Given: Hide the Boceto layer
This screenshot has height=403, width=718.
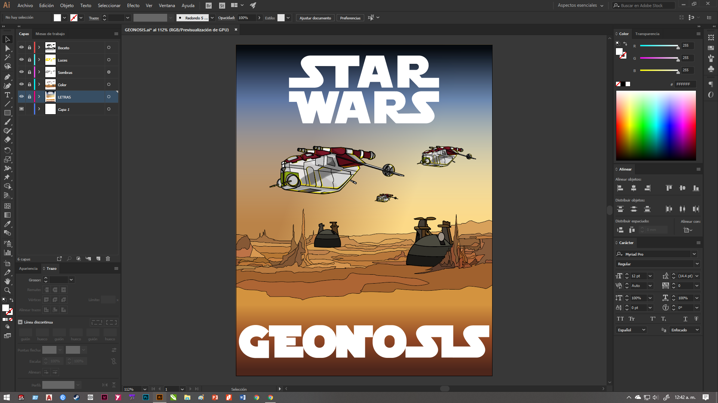Looking at the screenshot, I should click(21, 47).
